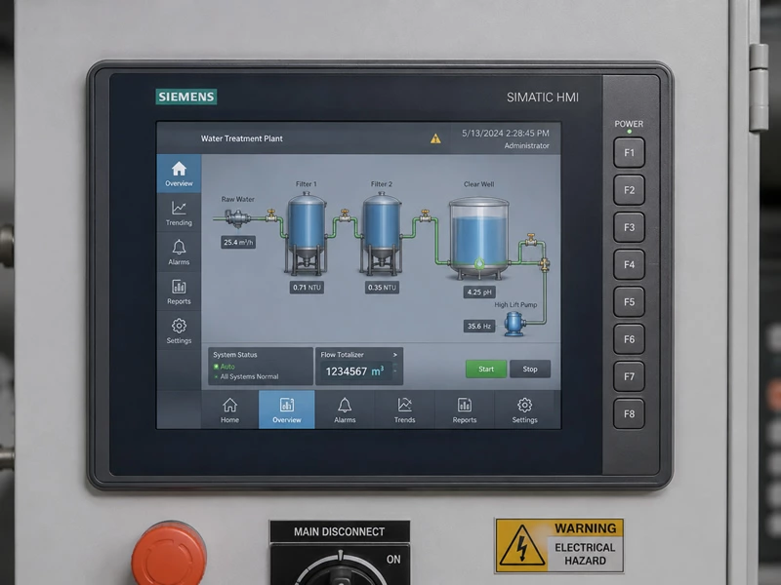Expand Flow Totalizer with its arrow
The height and width of the screenshot is (585, 781).
395,355
